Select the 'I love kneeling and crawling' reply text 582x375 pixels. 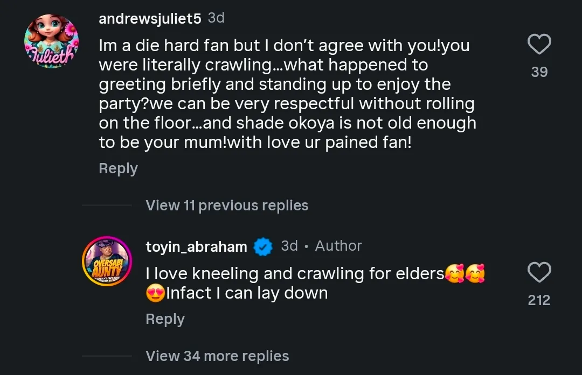point(294,274)
